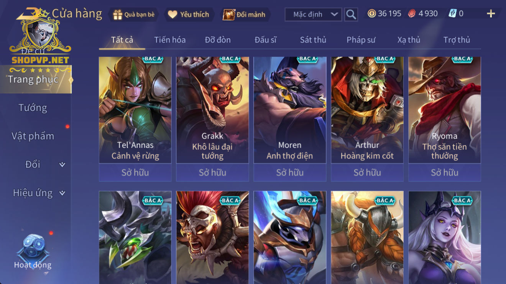Click the magnifying glass search icon
Image resolution: width=506 pixels, height=284 pixels.
351,15
